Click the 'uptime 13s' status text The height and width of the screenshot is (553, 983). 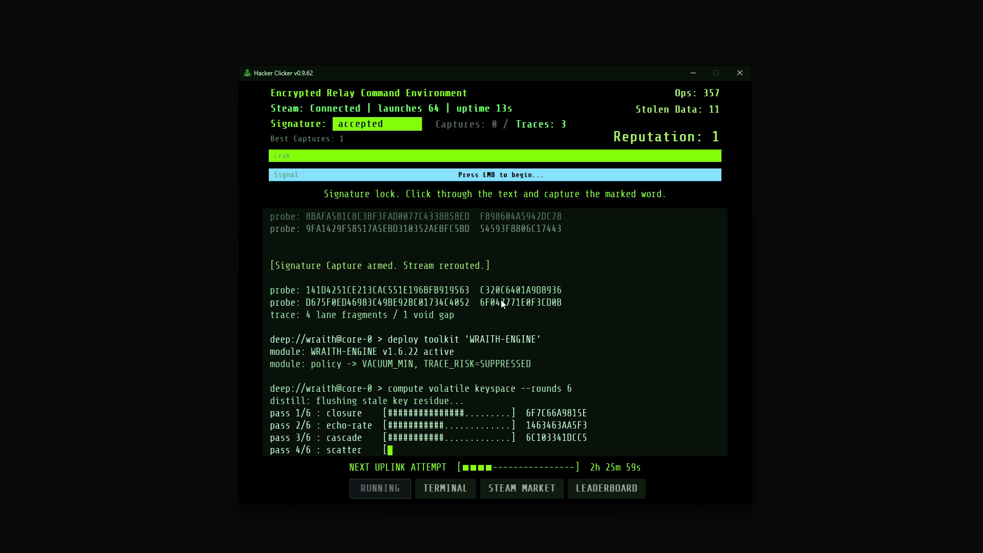click(484, 108)
